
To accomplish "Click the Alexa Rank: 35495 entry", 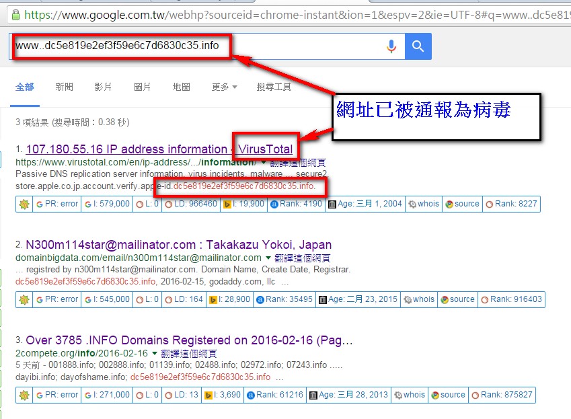I will click(x=284, y=299).
